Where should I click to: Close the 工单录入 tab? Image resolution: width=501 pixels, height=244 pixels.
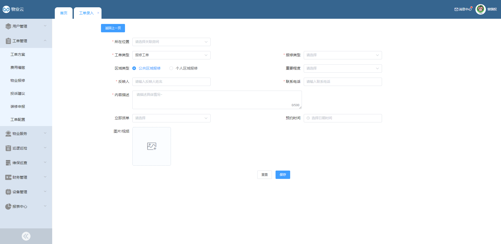98,13
